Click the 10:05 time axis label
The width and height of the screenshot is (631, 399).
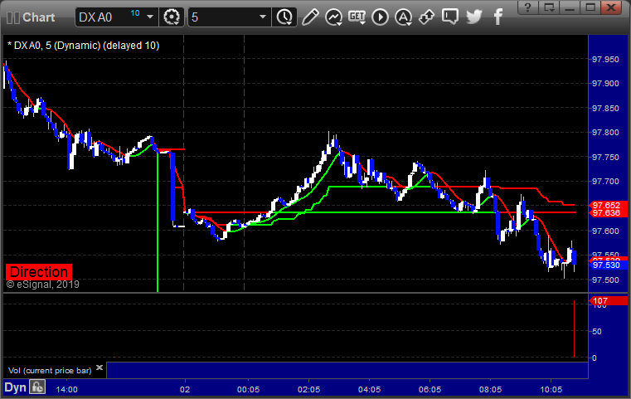[551, 389]
